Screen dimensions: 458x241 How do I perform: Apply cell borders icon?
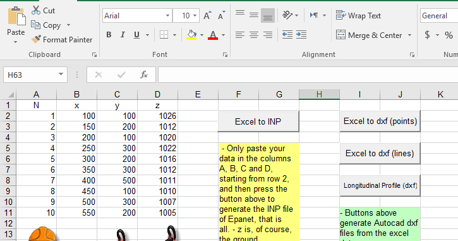tap(164, 35)
